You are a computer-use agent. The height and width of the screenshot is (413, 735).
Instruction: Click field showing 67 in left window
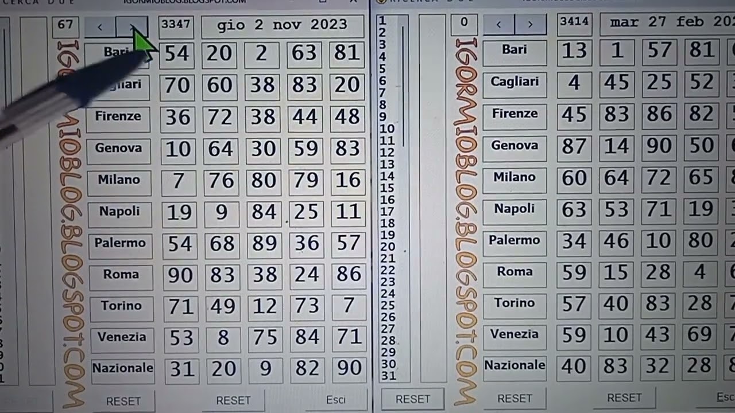65,26
